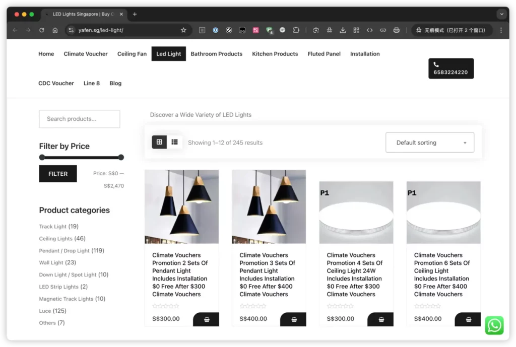This screenshot has height=347, width=516.
Task: Reload the page in browser toolbar
Action: click(41, 30)
